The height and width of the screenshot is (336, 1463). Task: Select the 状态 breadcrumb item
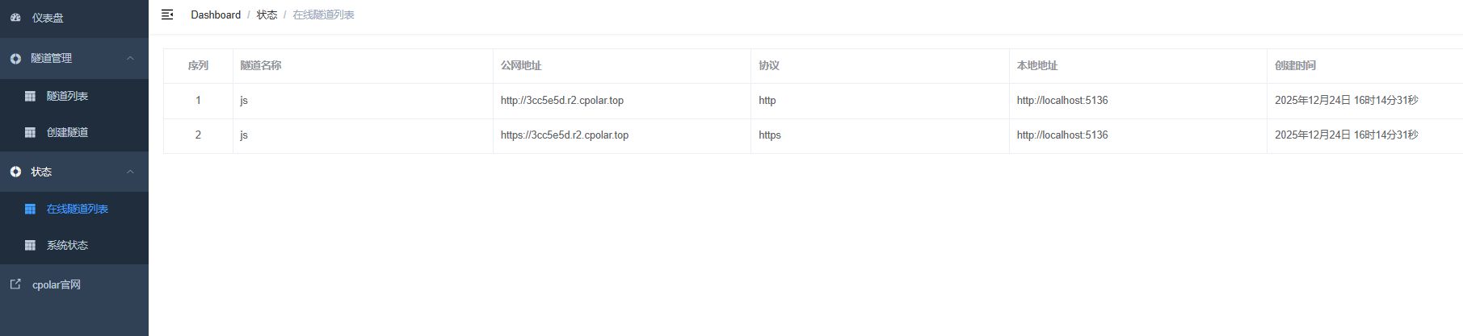coord(267,15)
